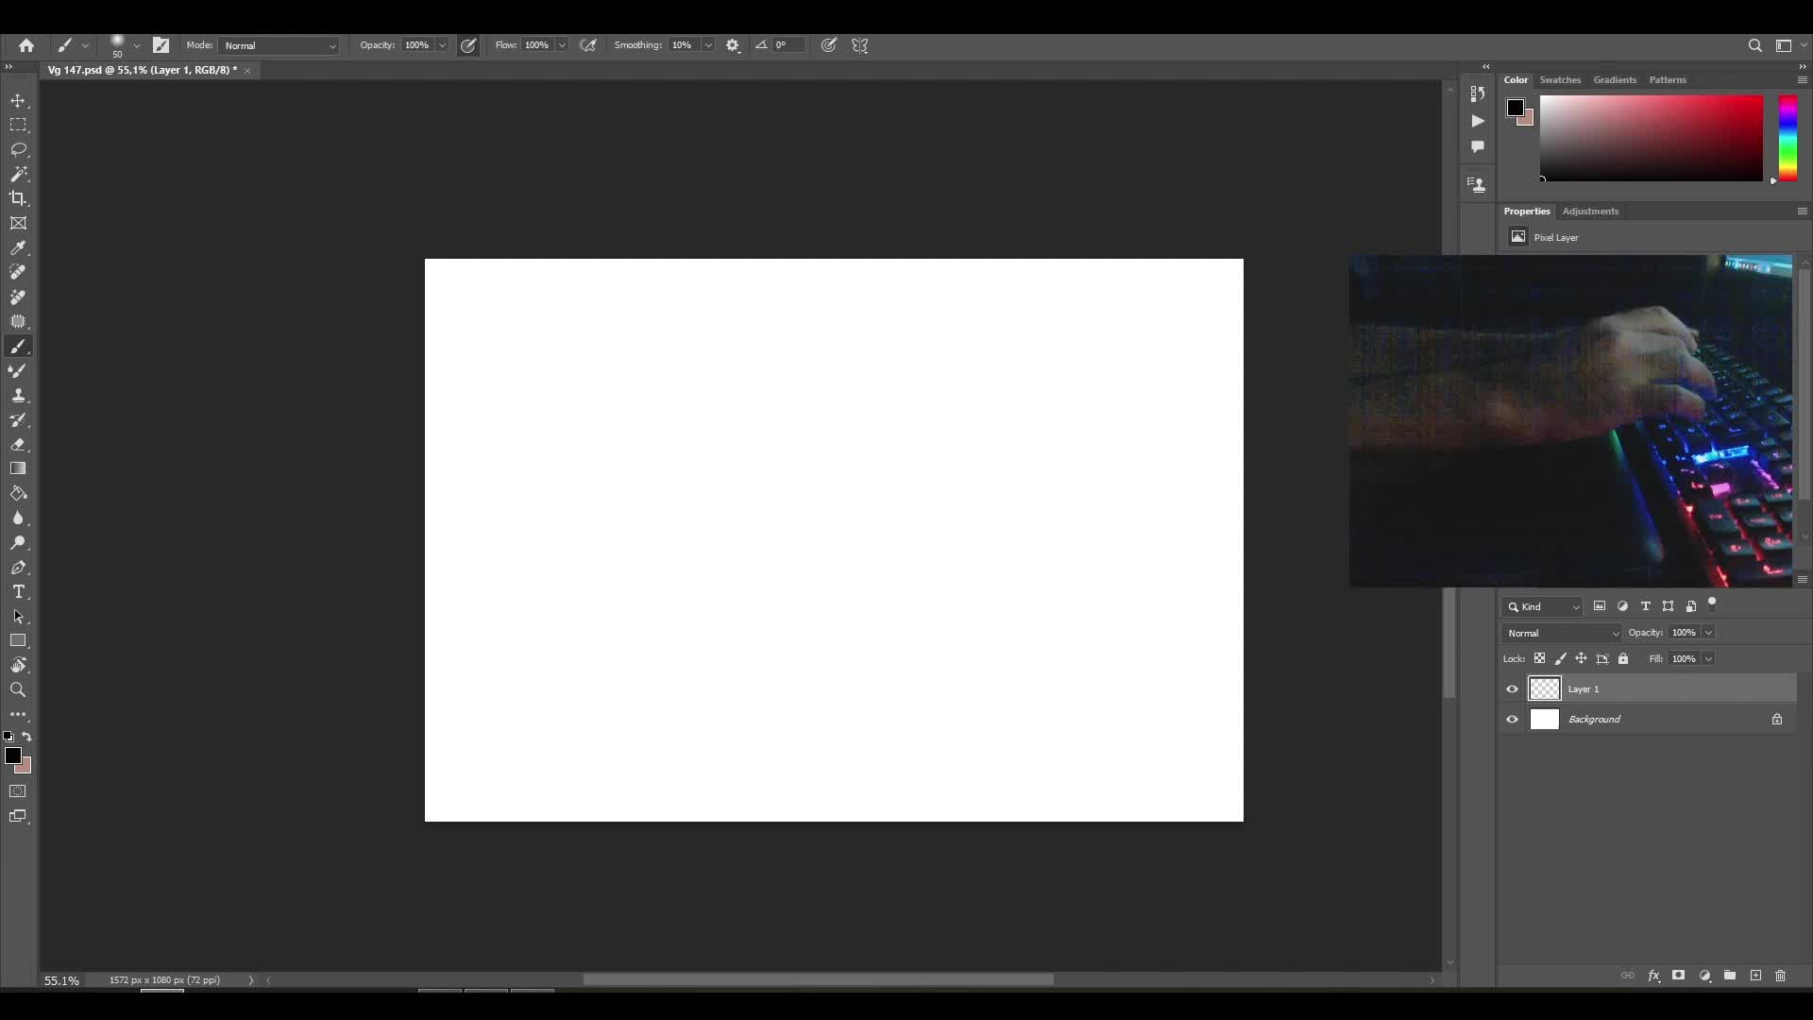Create a new layer with plus icon
1813x1020 pixels.
click(x=1755, y=976)
